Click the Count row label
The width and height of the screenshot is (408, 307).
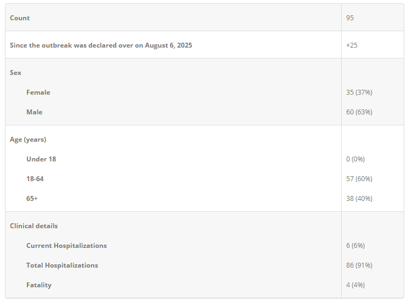pyautogui.click(x=20, y=18)
